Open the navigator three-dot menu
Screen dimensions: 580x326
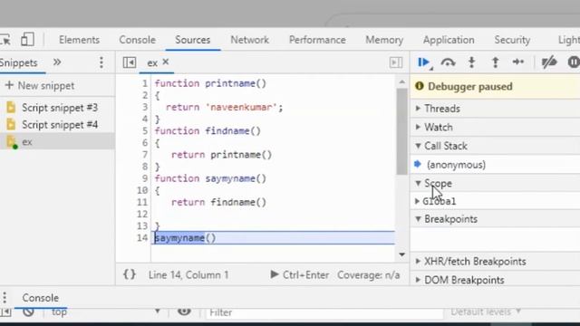click(101, 62)
